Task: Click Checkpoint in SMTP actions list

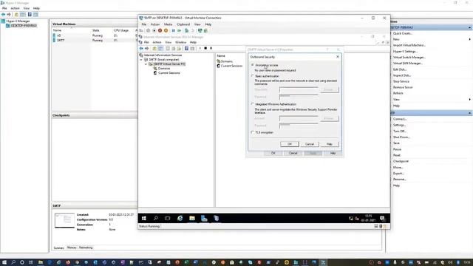Action: click(401, 161)
